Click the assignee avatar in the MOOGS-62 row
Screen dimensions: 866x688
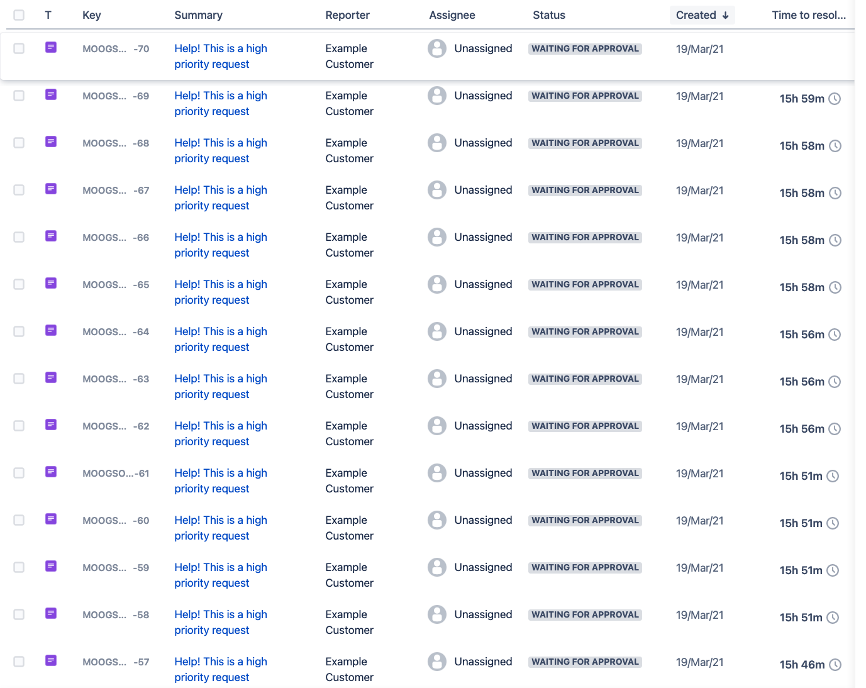(437, 426)
